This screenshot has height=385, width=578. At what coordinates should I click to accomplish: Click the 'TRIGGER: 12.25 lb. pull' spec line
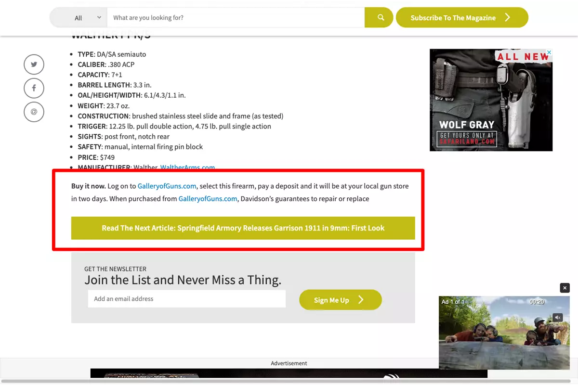pyautogui.click(x=174, y=127)
